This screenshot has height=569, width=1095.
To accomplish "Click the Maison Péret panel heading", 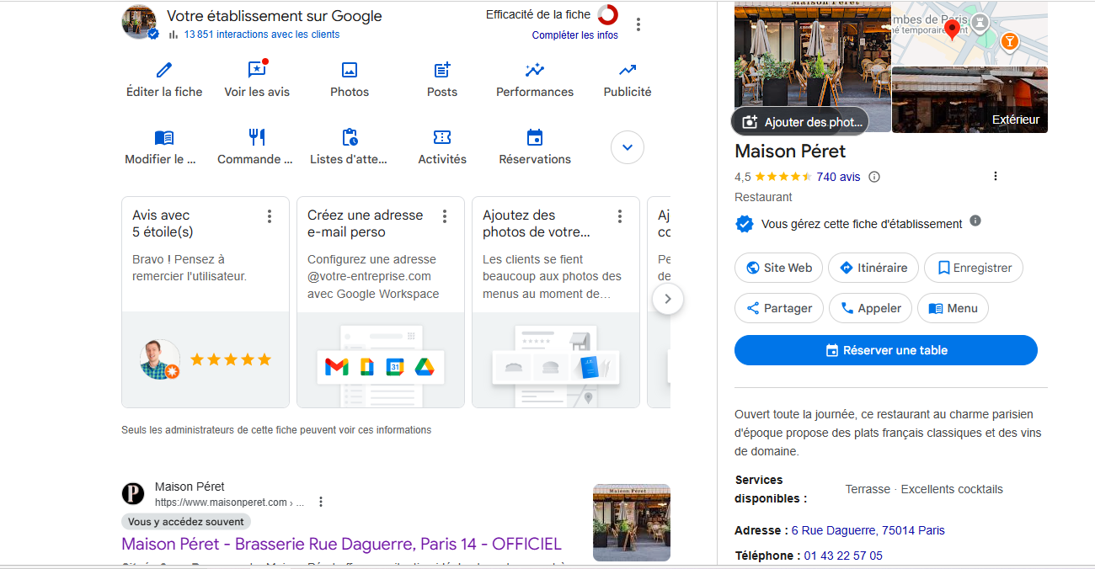I will 790,152.
